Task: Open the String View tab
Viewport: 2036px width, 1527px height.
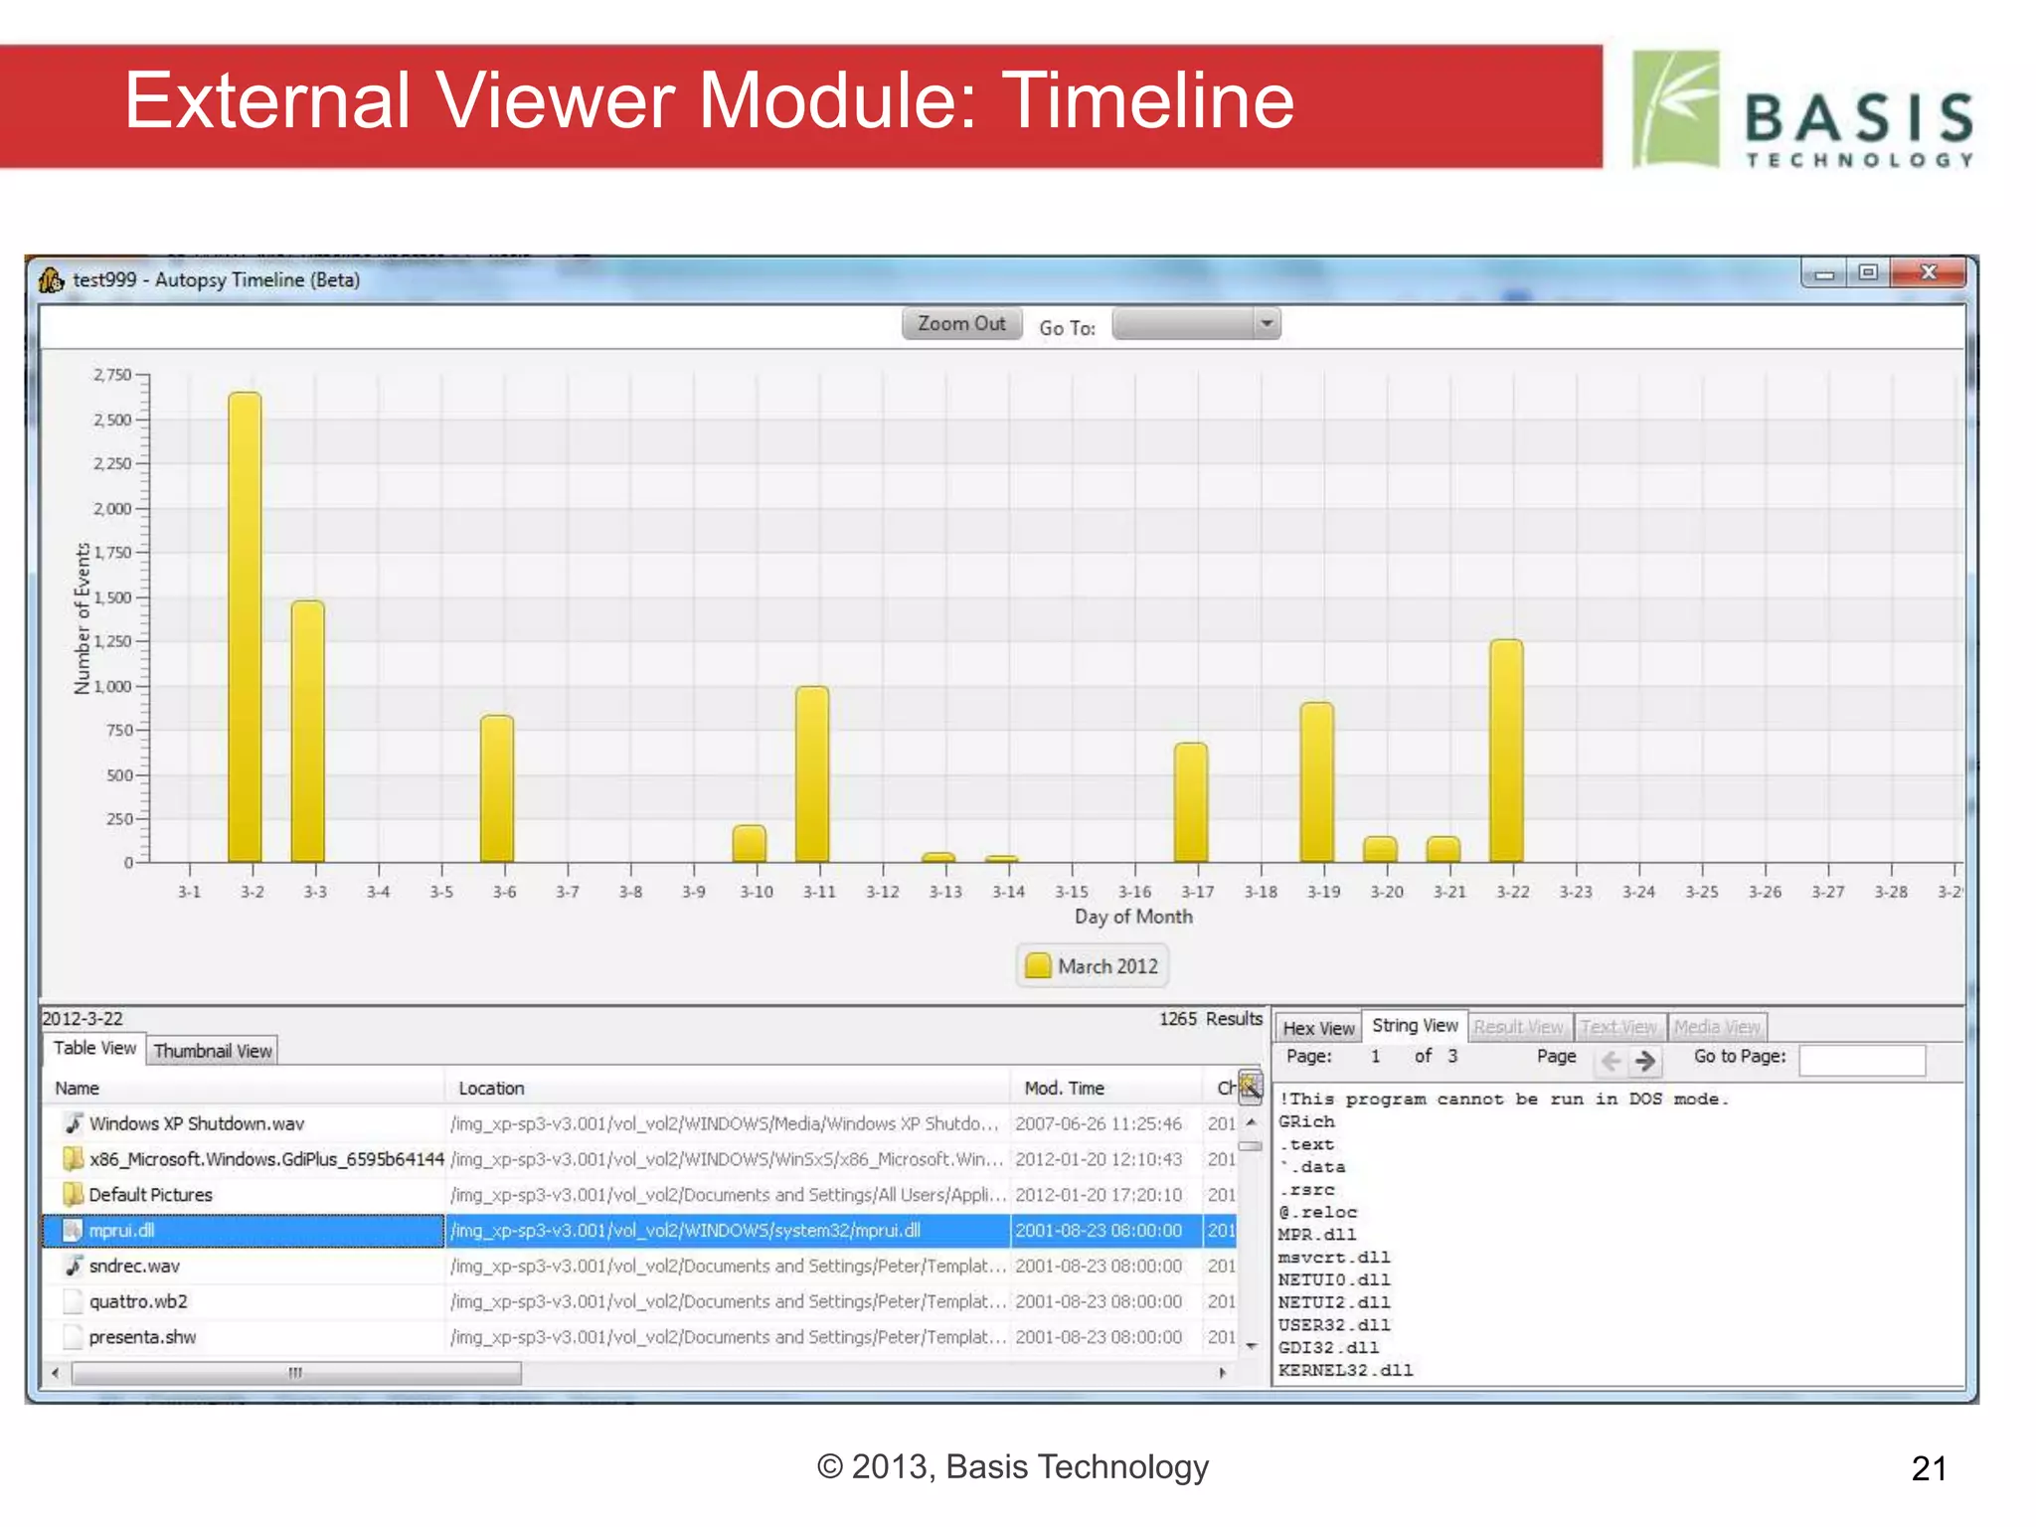Action: (x=1415, y=1026)
